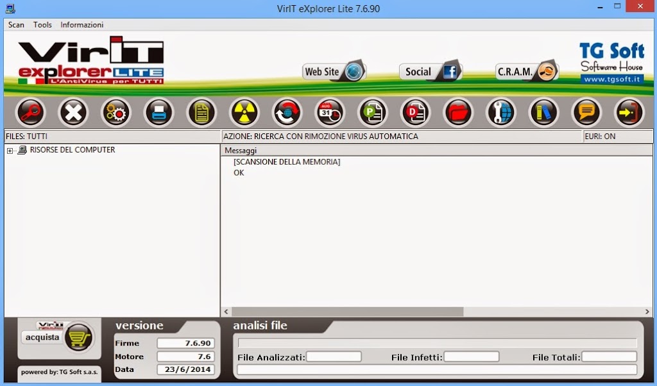
Task: Click the wrench and globe tools icon
Action: pos(500,112)
